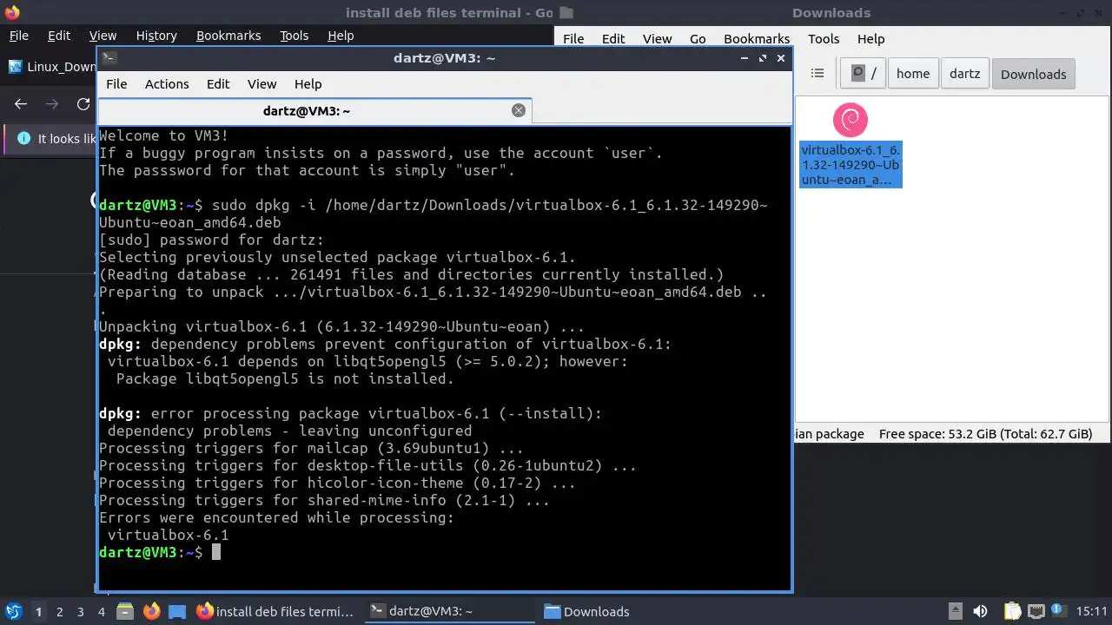Toggle file manager list view icon
The image size is (1112, 625).
817,74
